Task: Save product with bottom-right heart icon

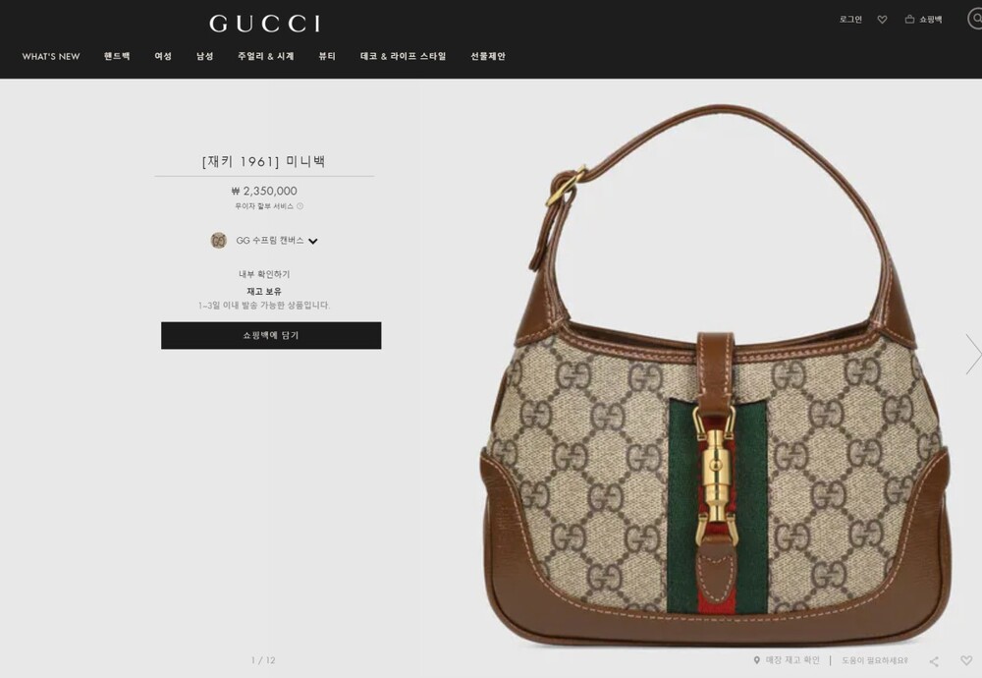Action: [x=966, y=660]
